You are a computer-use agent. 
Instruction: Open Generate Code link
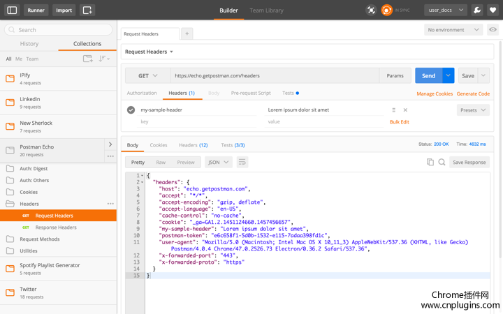click(x=473, y=94)
